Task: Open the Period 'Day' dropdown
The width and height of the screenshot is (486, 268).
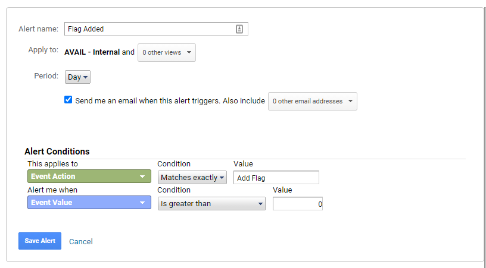Action: 77,77
